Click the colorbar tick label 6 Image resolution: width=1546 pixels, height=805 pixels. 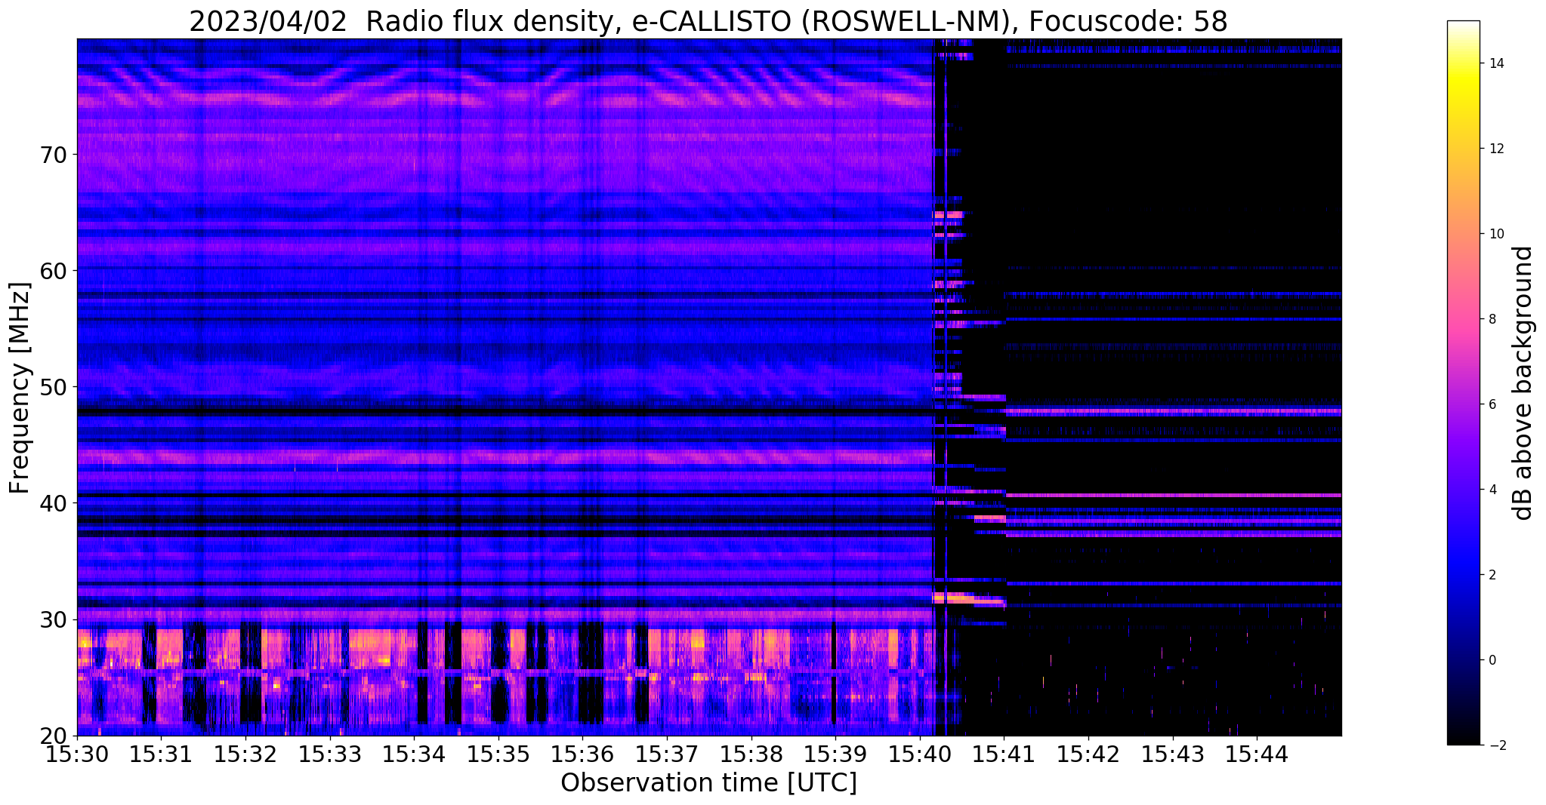(1492, 404)
